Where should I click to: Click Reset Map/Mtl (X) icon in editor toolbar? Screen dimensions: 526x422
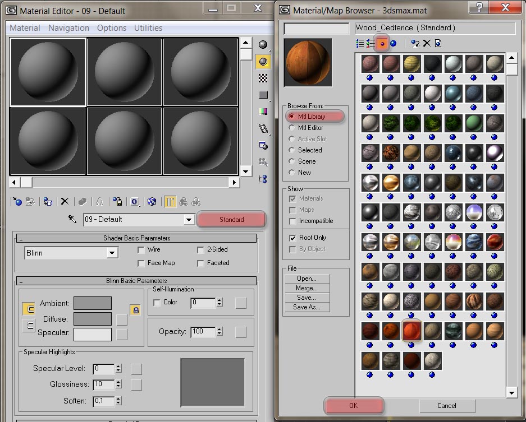tap(65, 202)
